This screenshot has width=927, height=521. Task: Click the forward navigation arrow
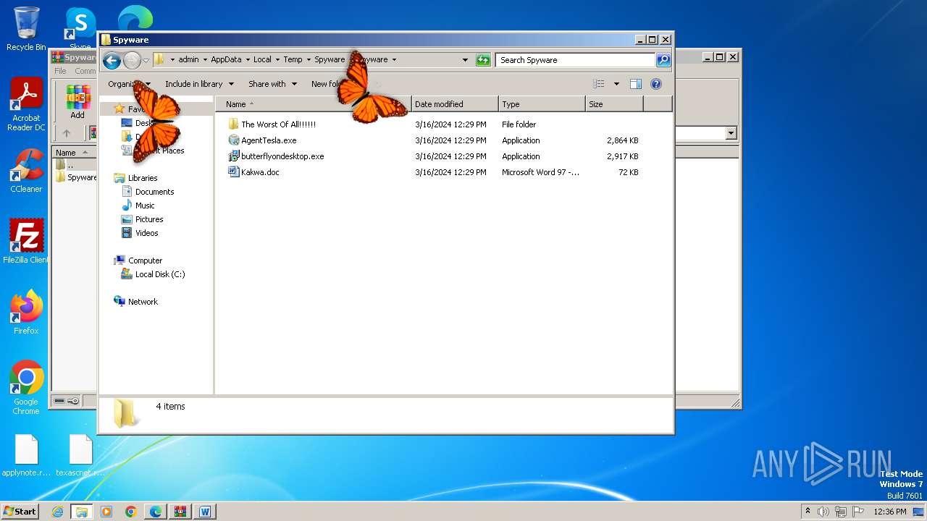[132, 60]
